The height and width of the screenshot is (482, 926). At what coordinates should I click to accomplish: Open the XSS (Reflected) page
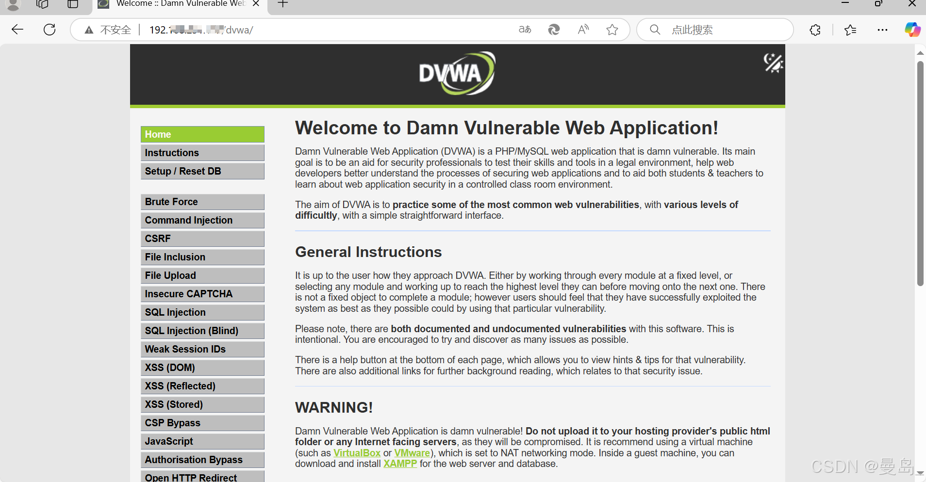(x=202, y=386)
